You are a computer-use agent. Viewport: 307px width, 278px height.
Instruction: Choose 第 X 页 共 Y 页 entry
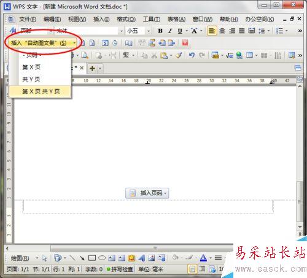[x=40, y=91]
